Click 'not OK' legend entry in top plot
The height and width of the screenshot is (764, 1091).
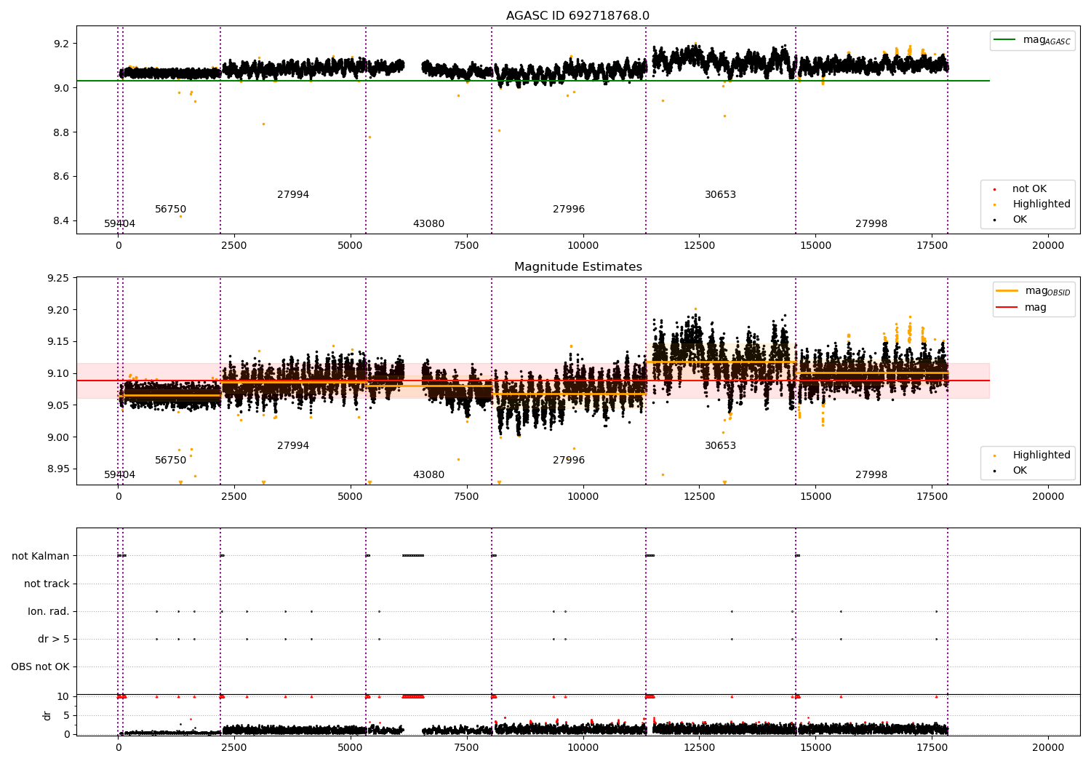(x=1029, y=189)
